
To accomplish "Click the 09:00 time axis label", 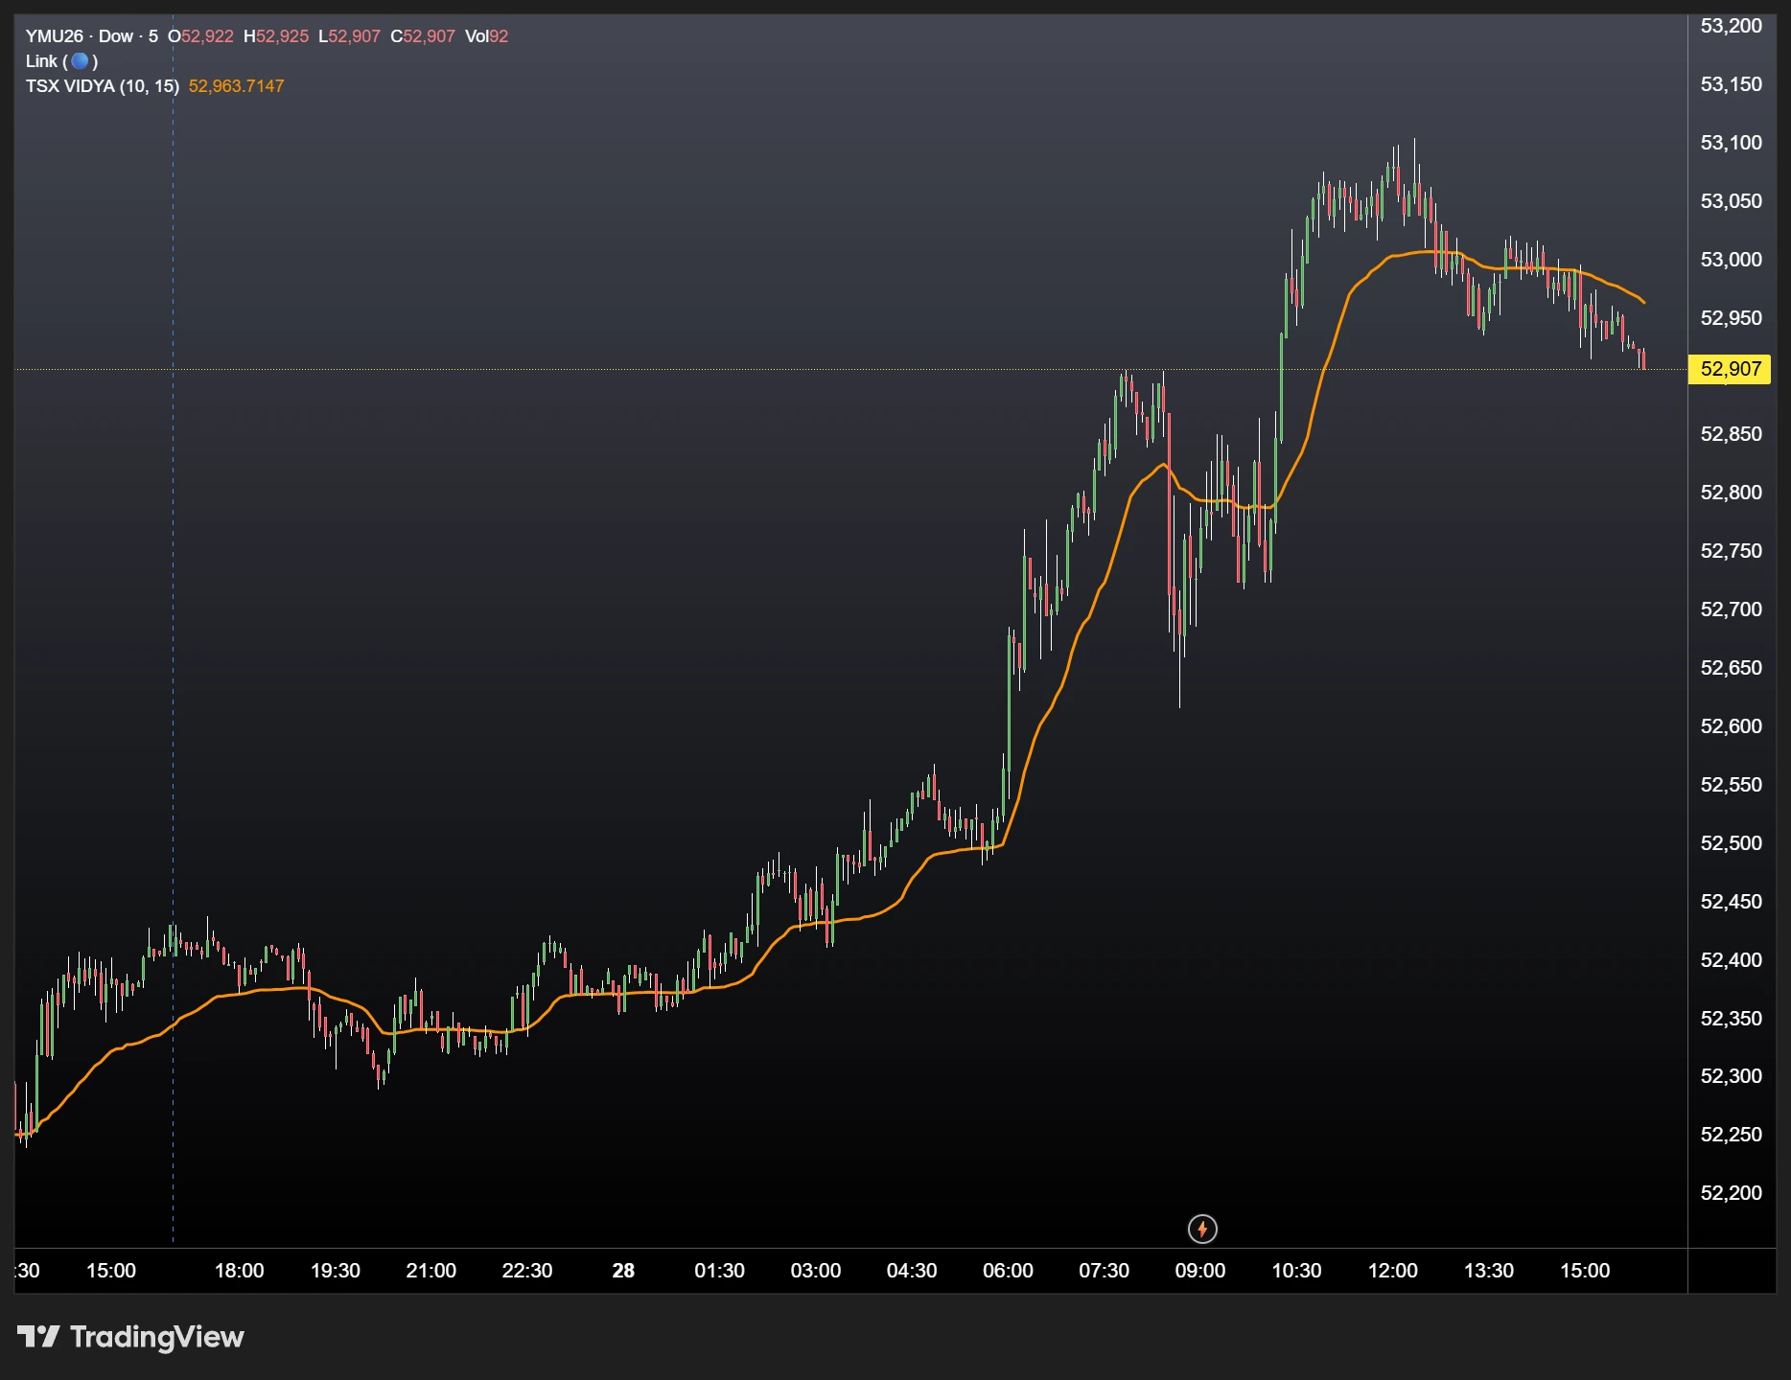I will click(x=1200, y=1271).
